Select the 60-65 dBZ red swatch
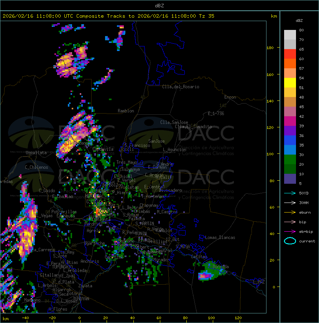319x323 pixels. coord(290,54)
